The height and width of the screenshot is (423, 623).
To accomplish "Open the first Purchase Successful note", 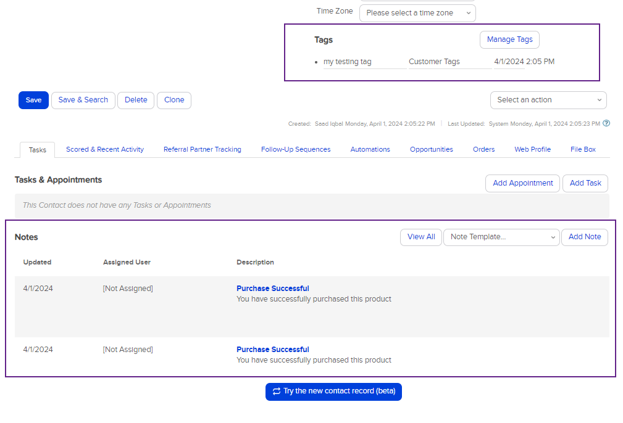I will pyautogui.click(x=272, y=289).
